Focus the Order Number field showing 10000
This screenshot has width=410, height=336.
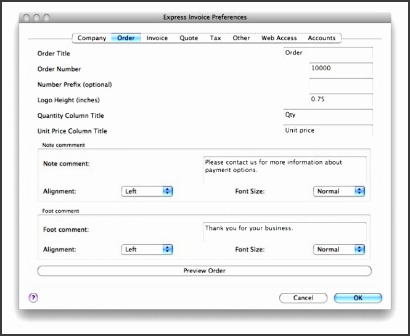click(341, 68)
